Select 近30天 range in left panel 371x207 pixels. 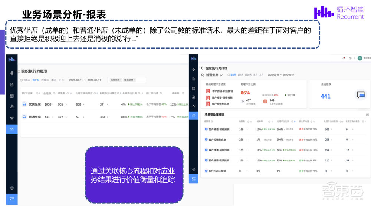pyautogui.click(x=45, y=80)
